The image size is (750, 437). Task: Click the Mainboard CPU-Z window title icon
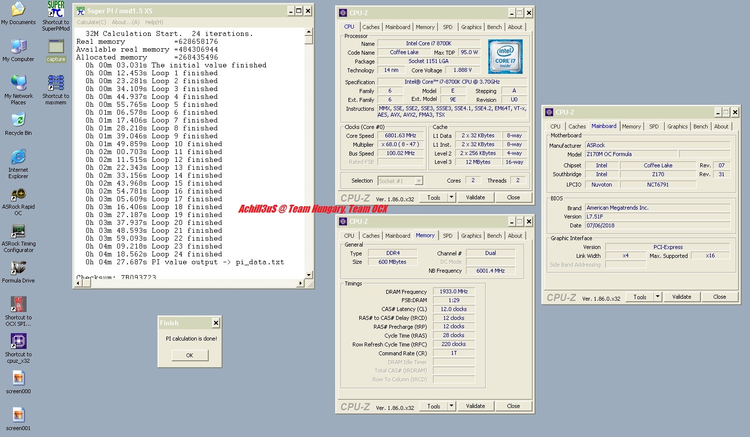coord(549,112)
